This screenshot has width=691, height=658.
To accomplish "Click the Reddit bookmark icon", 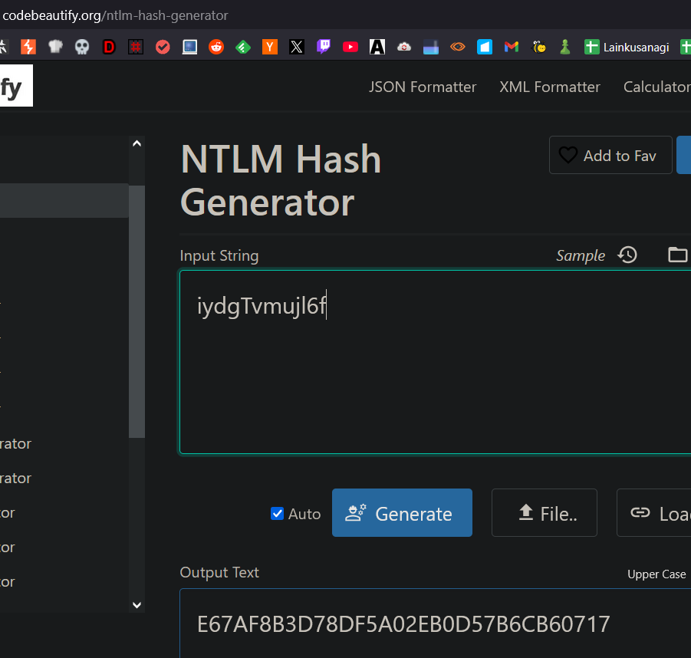I will pos(216,47).
